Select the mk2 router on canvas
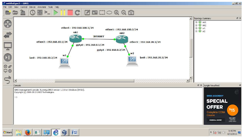 click(x=122, y=39)
